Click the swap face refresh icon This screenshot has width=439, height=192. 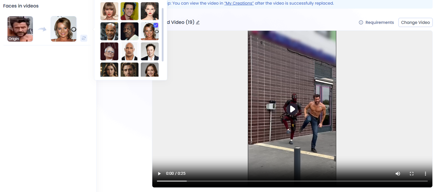pos(84,38)
